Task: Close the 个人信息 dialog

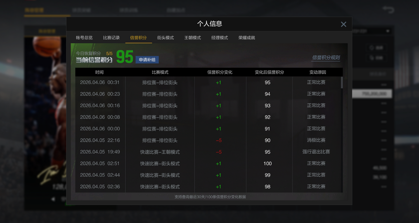Action: click(x=343, y=24)
